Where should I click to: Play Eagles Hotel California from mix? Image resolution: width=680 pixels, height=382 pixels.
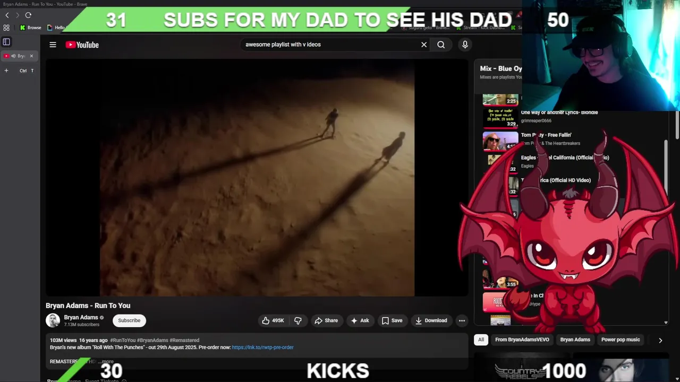tap(565, 158)
